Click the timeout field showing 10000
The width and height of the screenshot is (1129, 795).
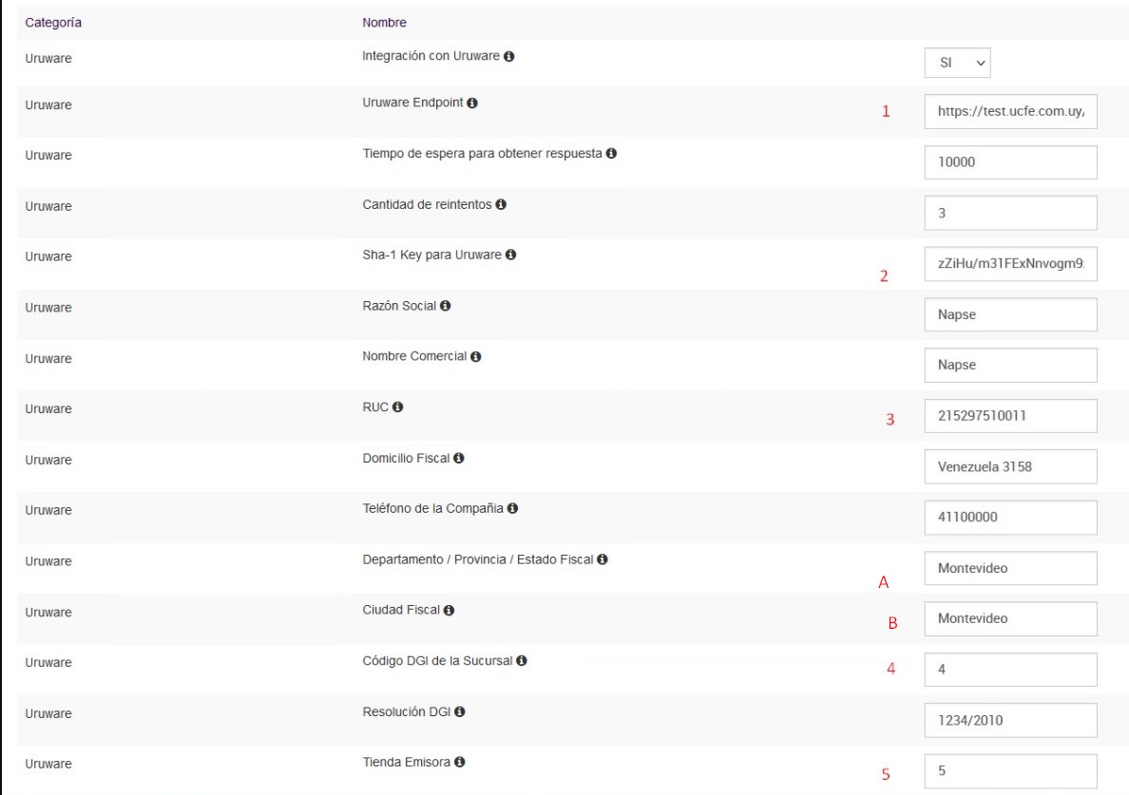tap(1010, 161)
